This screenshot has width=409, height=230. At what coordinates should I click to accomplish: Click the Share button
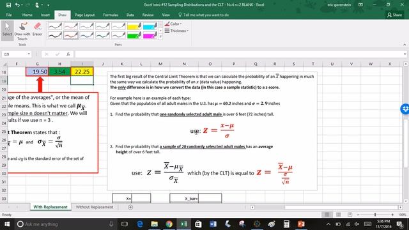click(x=395, y=15)
